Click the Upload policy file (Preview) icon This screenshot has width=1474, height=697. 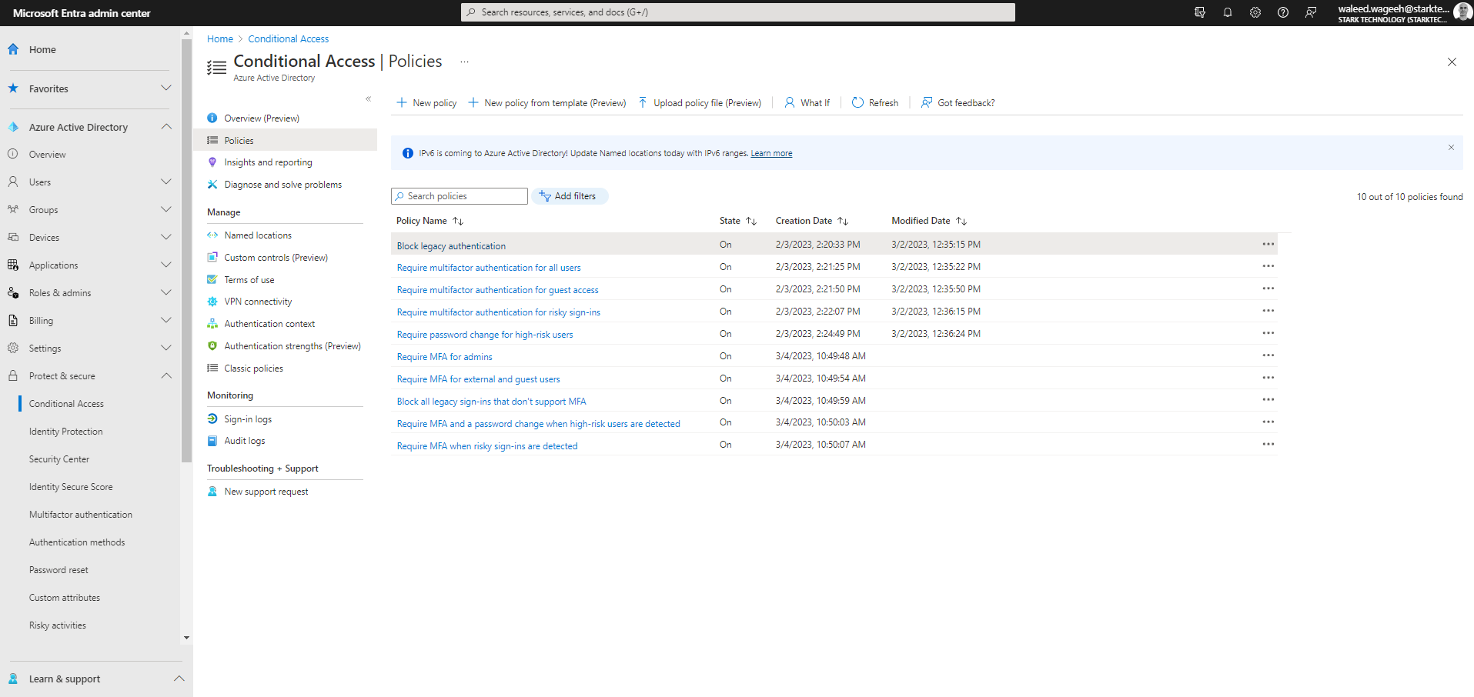coord(643,102)
